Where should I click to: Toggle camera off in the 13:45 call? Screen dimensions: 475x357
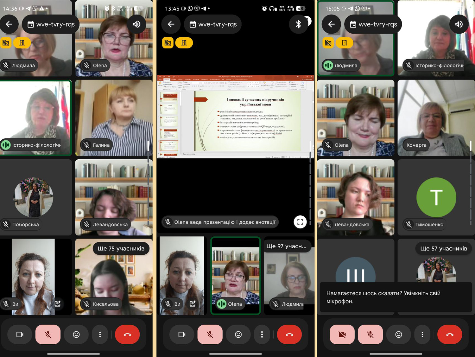click(x=182, y=335)
